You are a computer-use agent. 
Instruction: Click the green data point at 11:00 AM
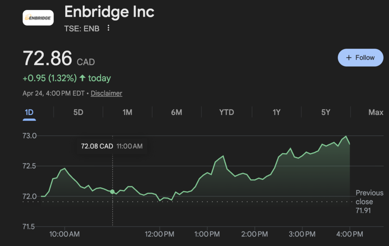click(x=112, y=191)
